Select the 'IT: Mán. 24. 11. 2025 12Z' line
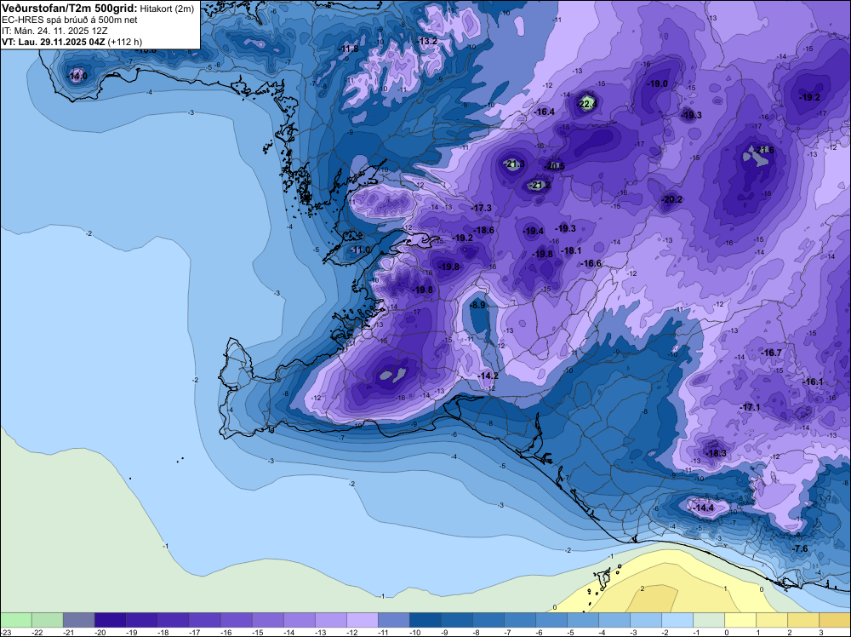Image resolution: width=851 pixels, height=637 pixels. [x=54, y=31]
